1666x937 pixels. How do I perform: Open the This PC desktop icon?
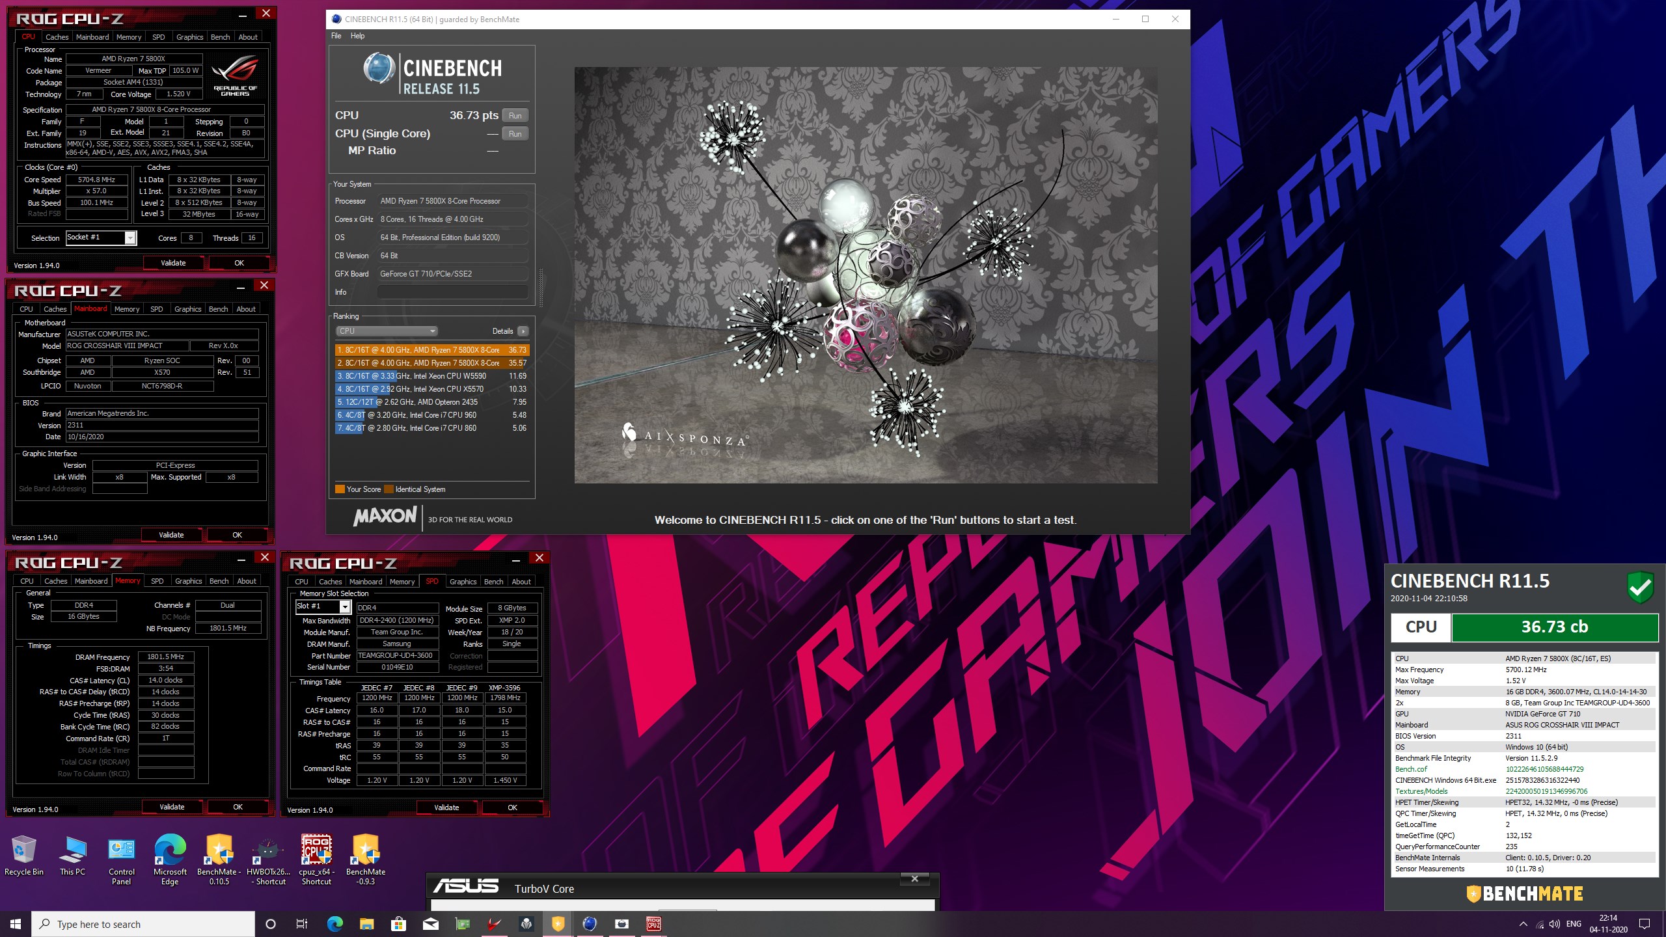coord(72,856)
